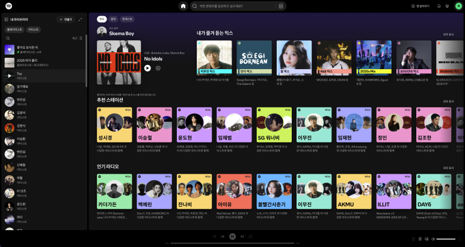Open the now playing view icon
465x247 pixels.
(x=414, y=239)
